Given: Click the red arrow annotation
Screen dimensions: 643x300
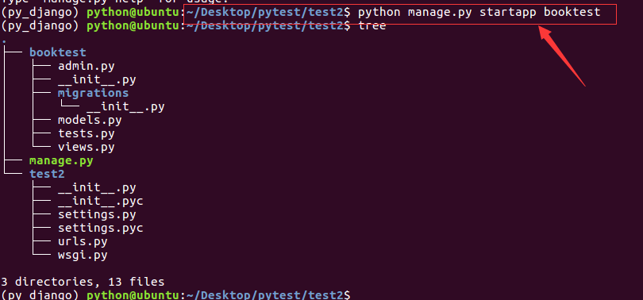Looking at the screenshot, I should (x=562, y=56).
